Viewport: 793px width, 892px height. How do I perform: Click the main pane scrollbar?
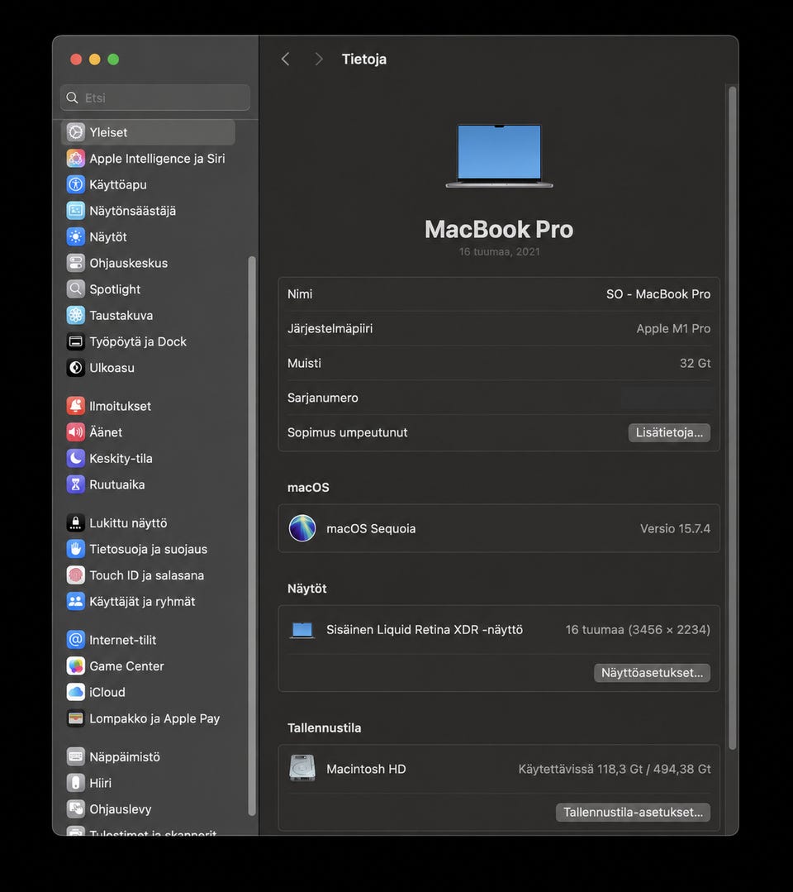(733, 418)
